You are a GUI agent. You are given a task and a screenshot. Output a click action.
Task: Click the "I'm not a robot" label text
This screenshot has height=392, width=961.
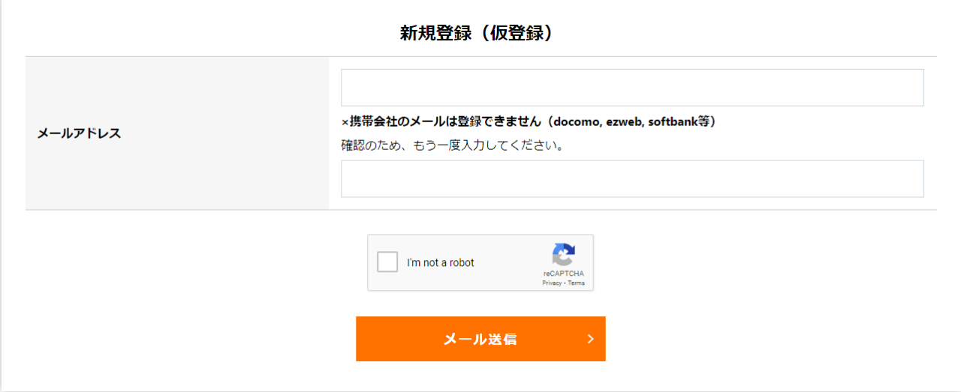tap(441, 263)
